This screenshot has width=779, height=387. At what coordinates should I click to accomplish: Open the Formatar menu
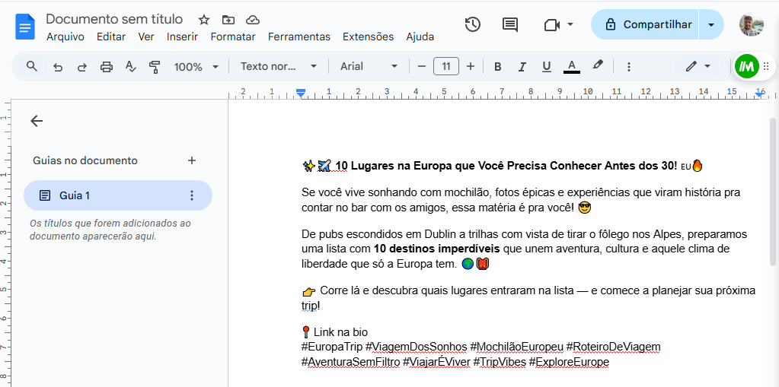tap(233, 36)
